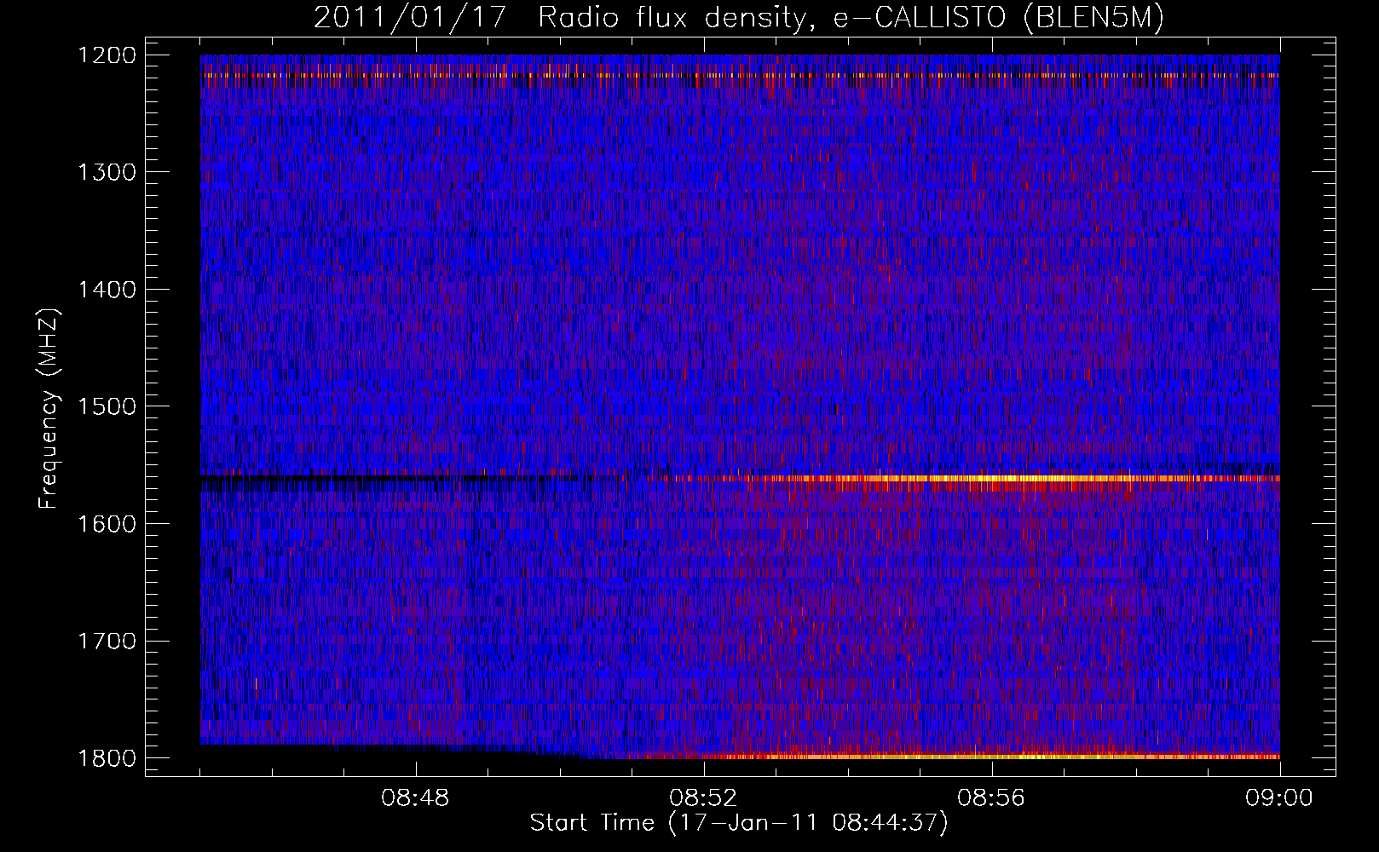Image resolution: width=1379 pixels, height=852 pixels.
Task: Click the 1300 frequency tick label
Action: tap(107, 172)
